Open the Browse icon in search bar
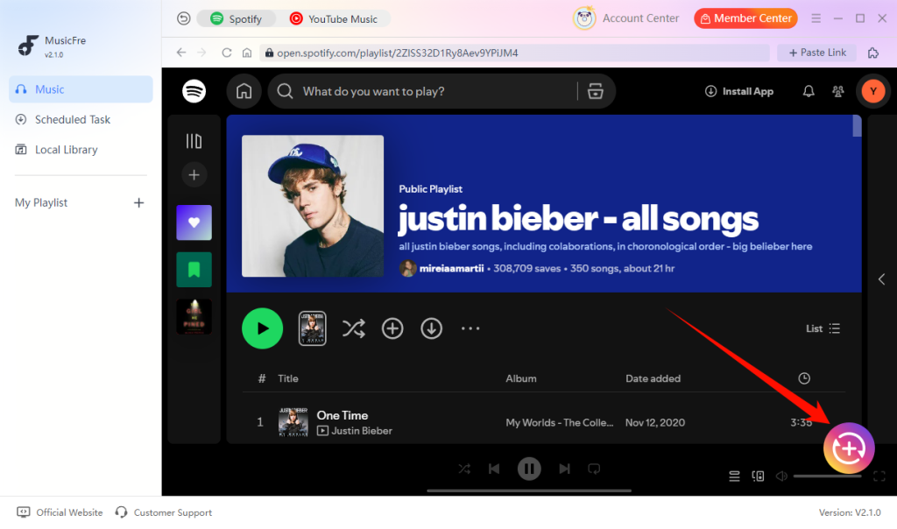 pyautogui.click(x=596, y=91)
